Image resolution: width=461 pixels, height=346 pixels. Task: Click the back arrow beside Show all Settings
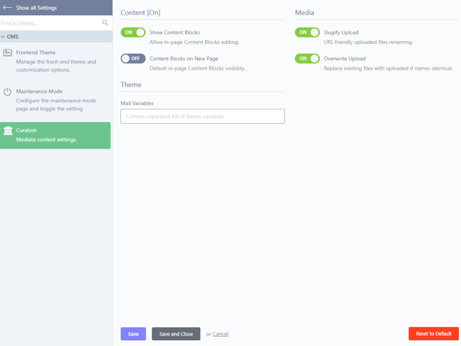(x=7, y=8)
